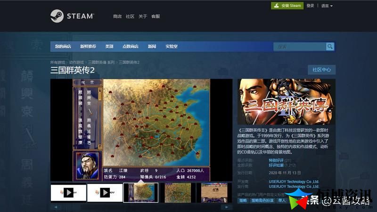Screen dimensions: 377x212
Task: Click the left arrow of thumbnail strip
Action: point(56,207)
